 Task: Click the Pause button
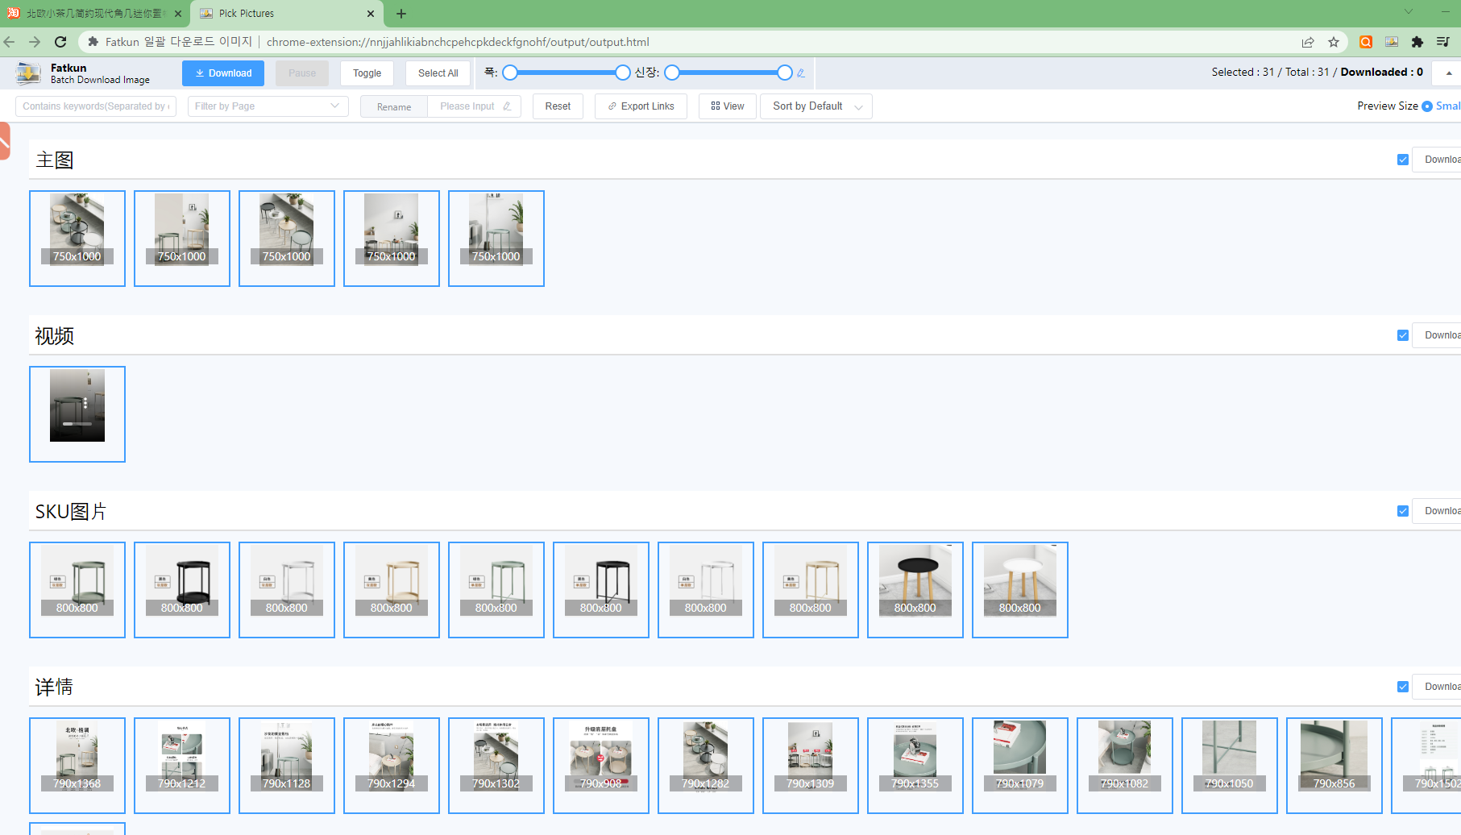302,73
